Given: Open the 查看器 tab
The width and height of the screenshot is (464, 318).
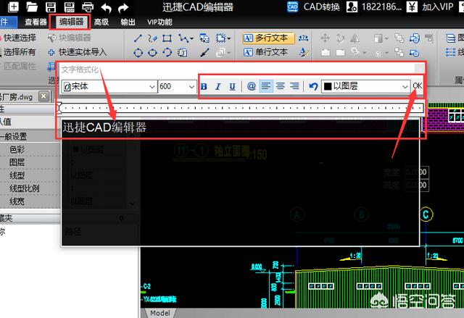Looking at the screenshot, I should 36,22.
